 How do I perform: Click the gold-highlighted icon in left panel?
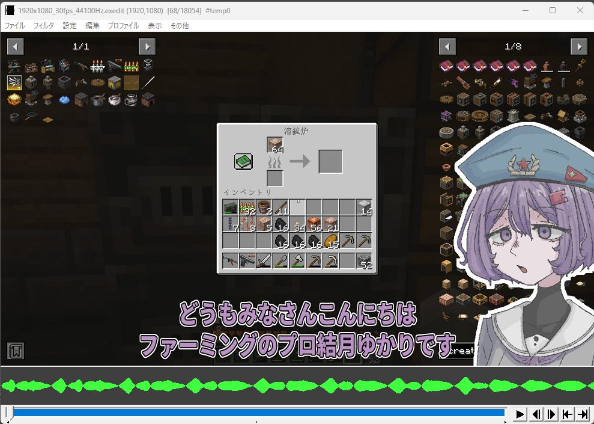[14, 82]
